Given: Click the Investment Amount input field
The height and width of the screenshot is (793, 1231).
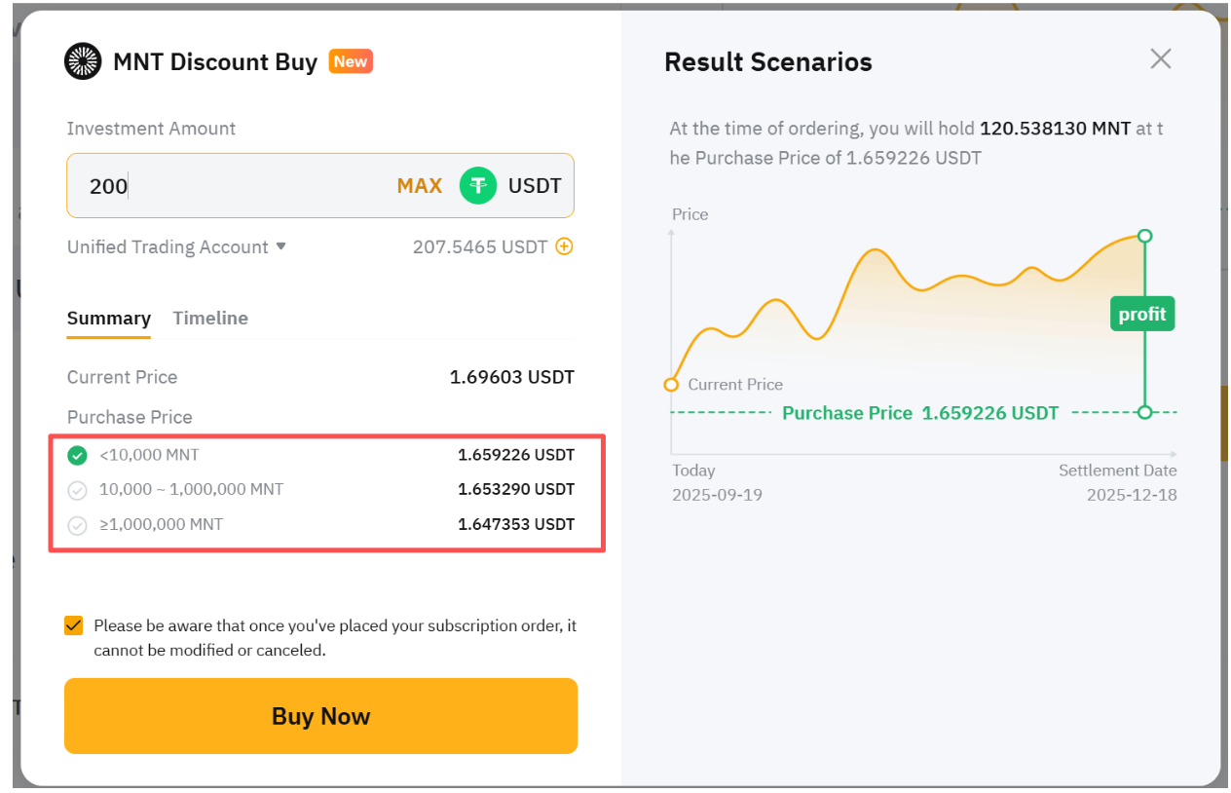Looking at the screenshot, I should point(234,185).
